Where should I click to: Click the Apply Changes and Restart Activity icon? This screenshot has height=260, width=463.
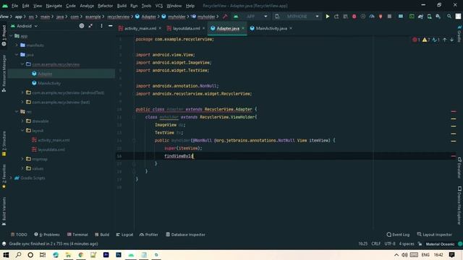click(336, 17)
